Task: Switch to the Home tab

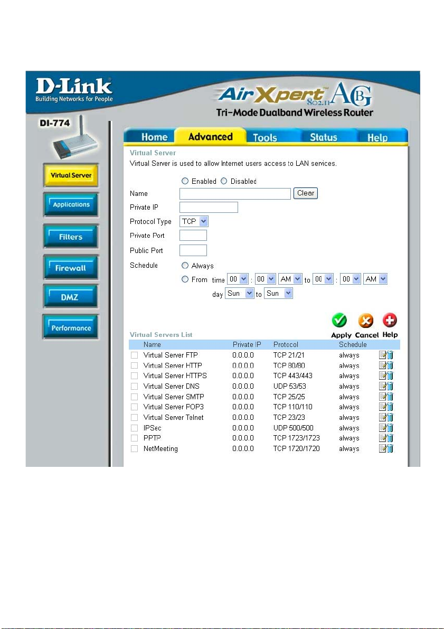Action: click(x=154, y=137)
